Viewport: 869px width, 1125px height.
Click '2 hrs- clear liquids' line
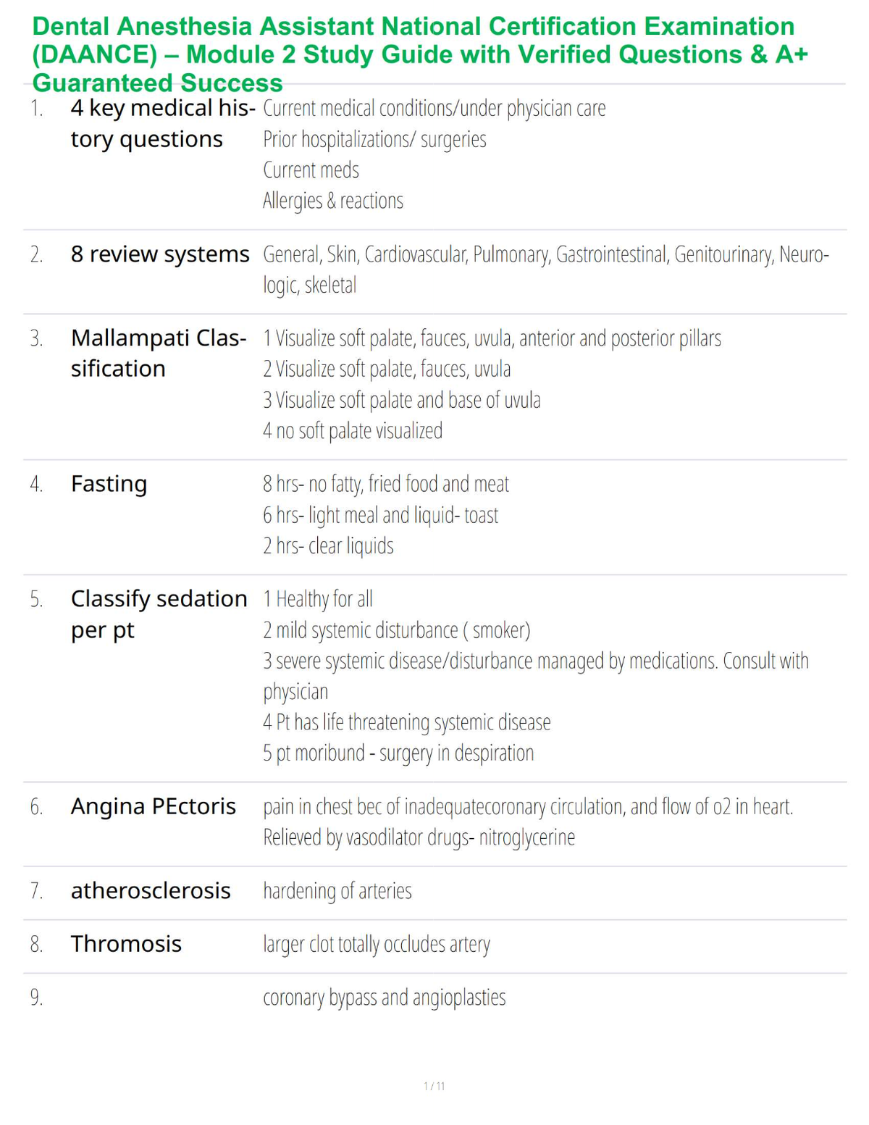328,545
